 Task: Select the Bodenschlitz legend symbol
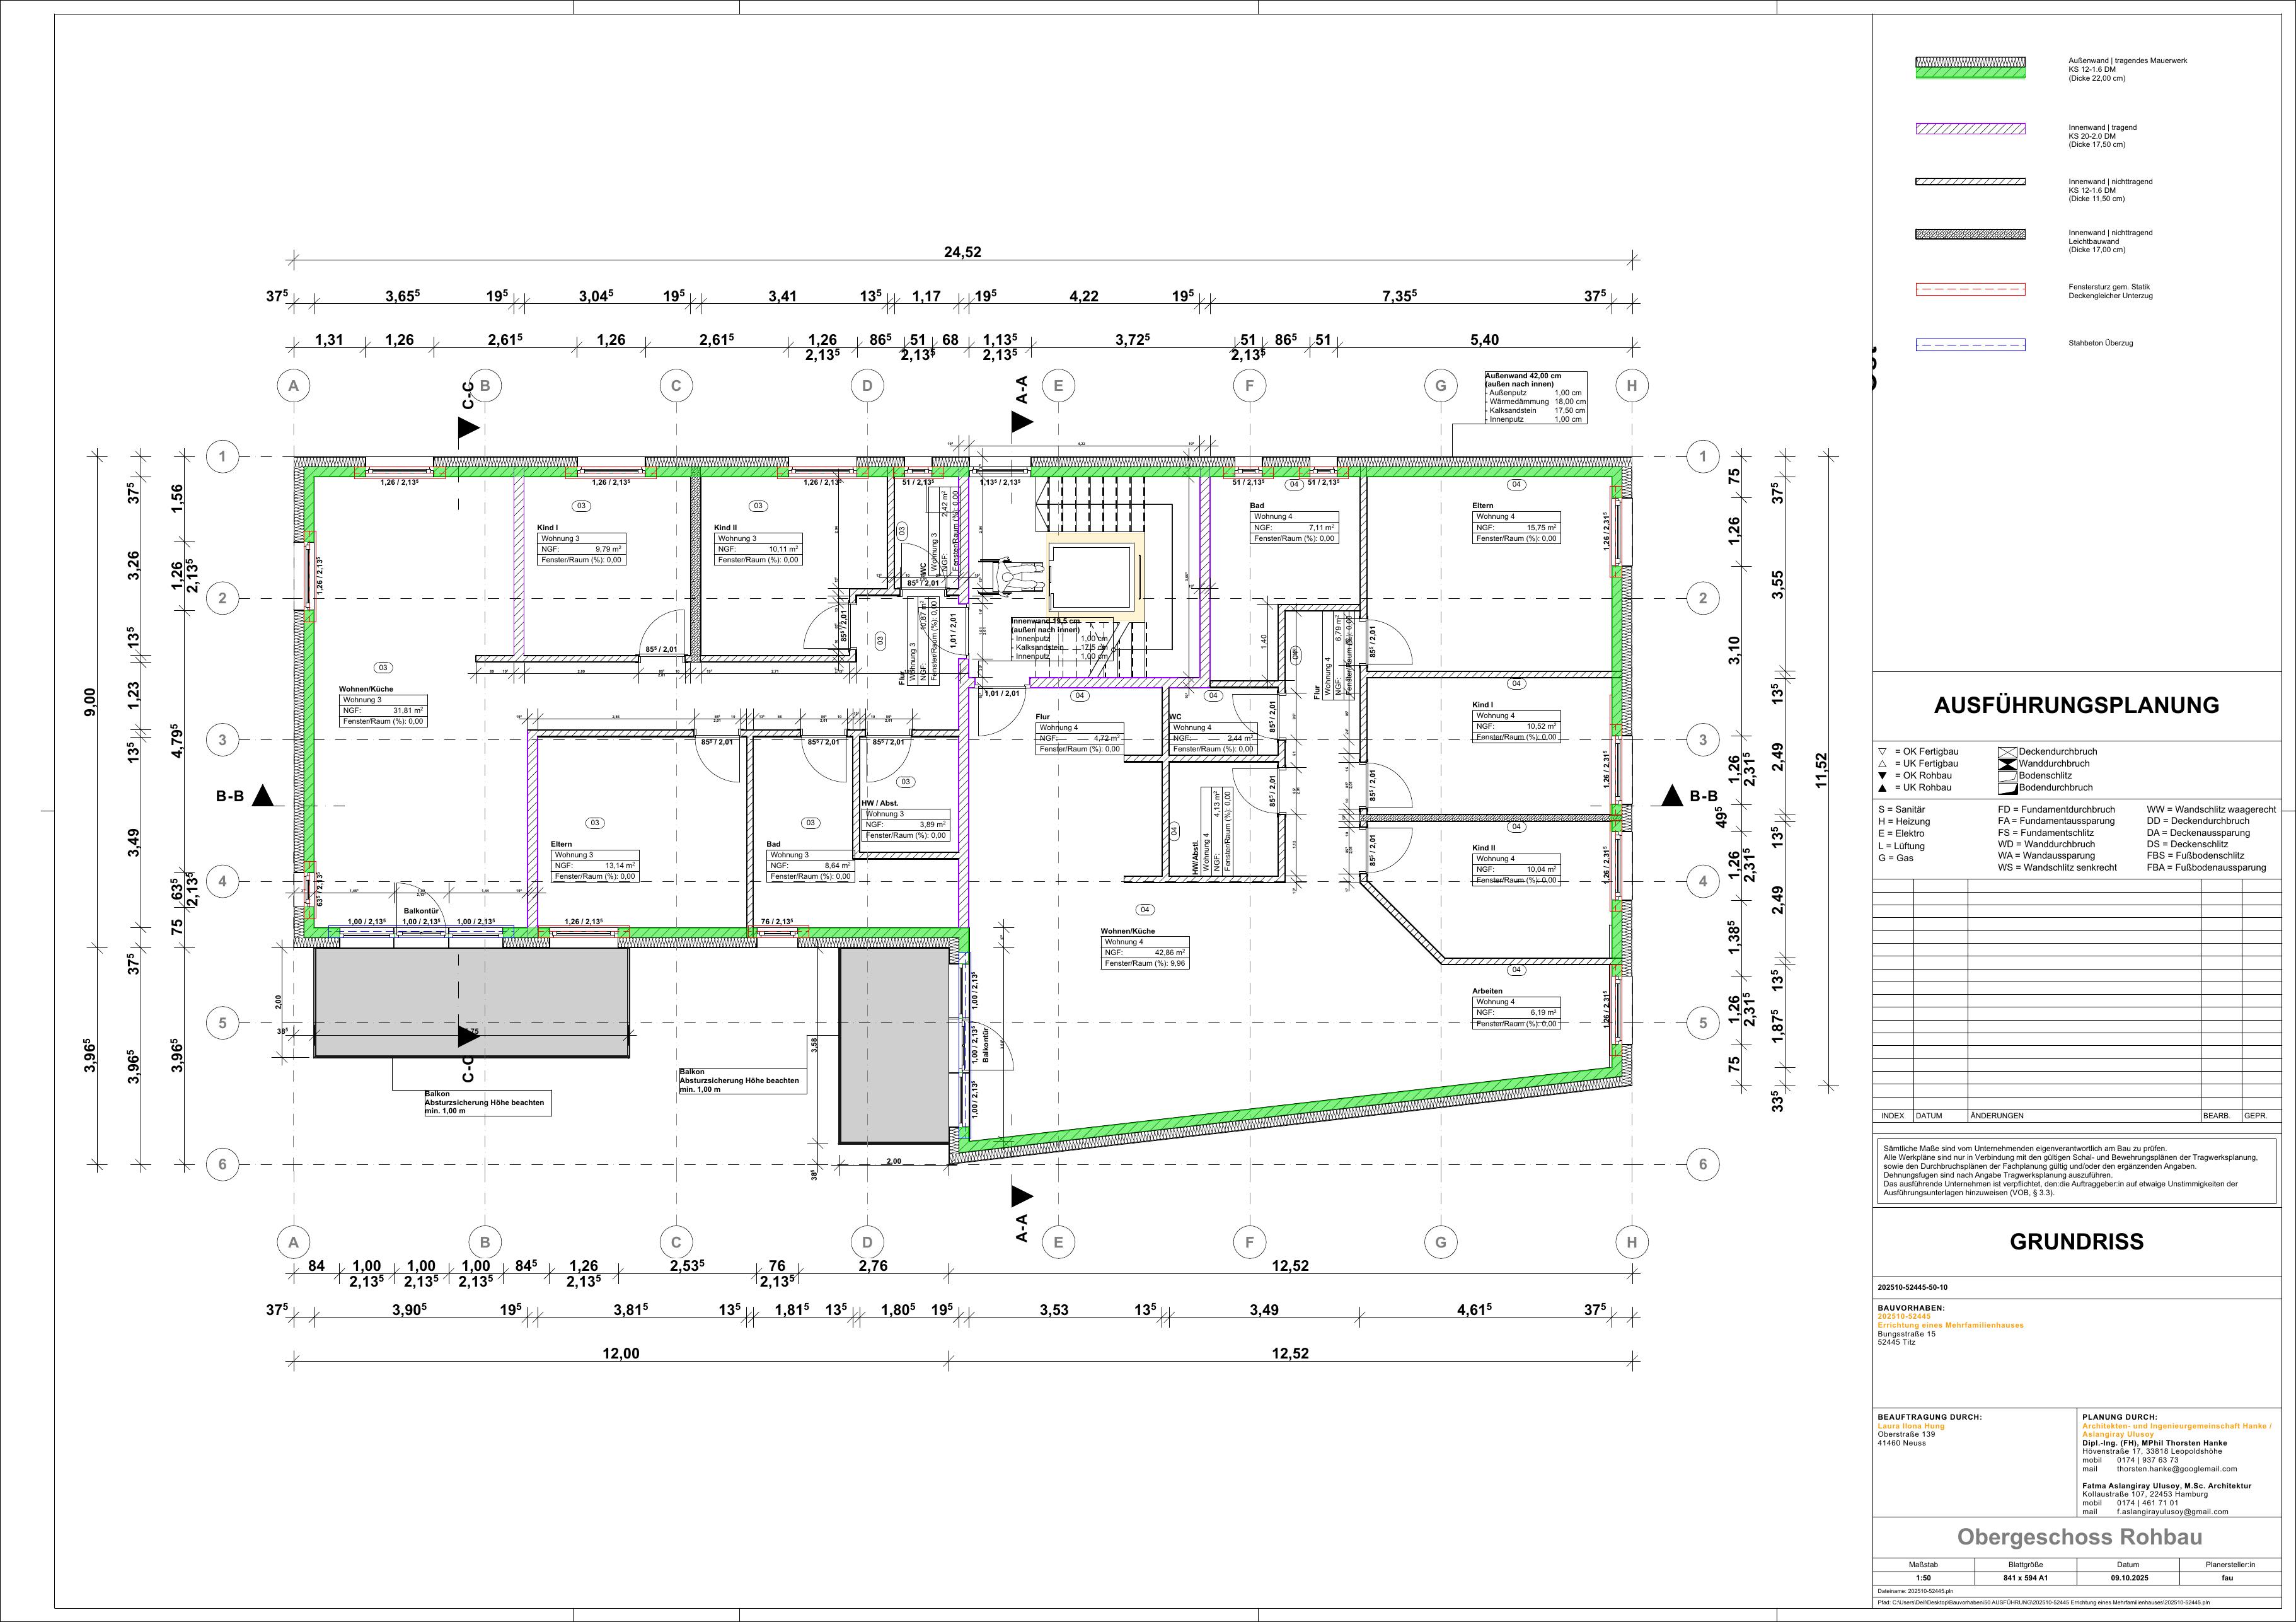(2007, 776)
